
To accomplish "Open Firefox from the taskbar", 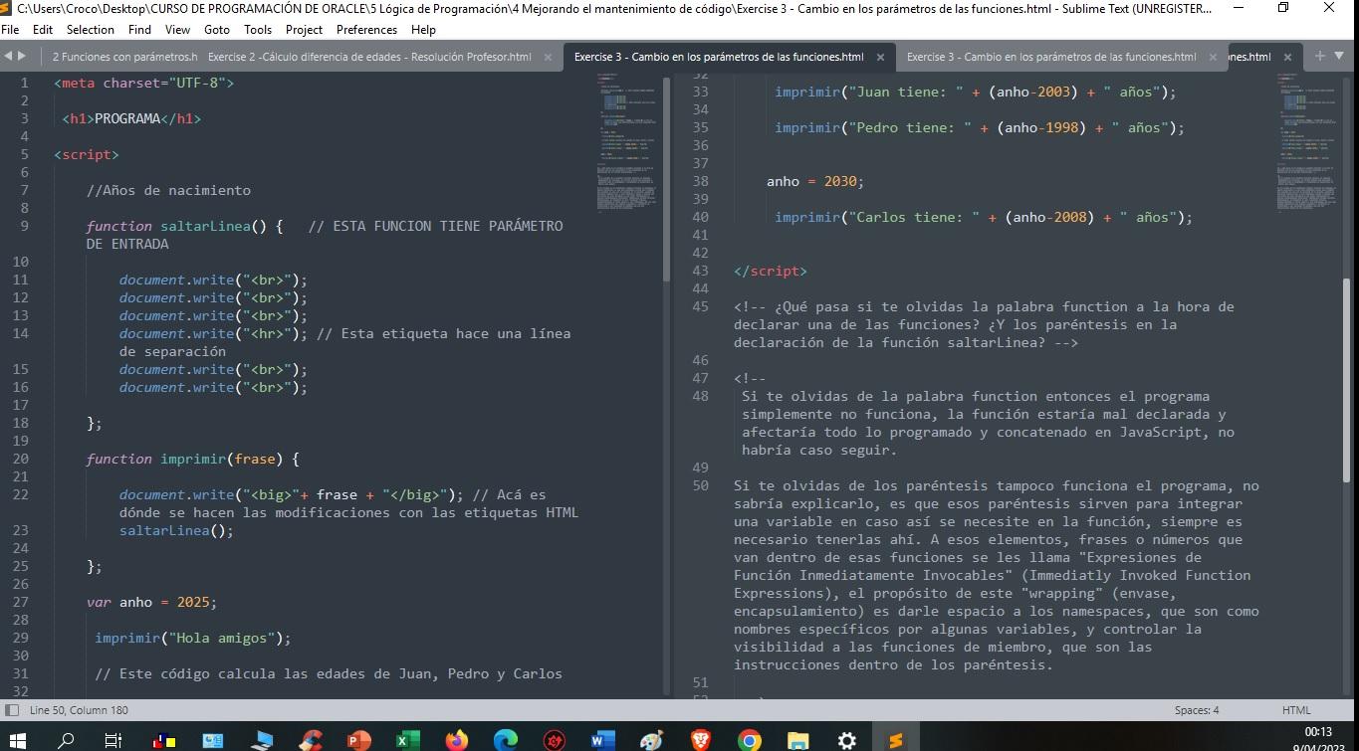I will [x=456, y=740].
